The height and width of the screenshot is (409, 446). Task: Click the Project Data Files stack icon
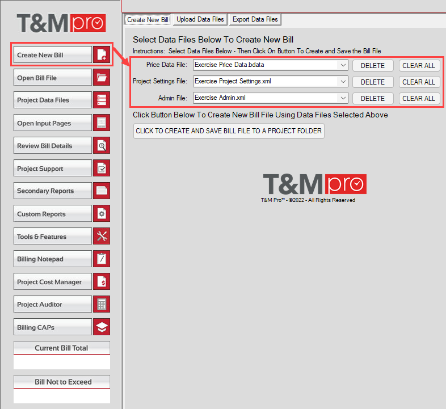coord(102,100)
